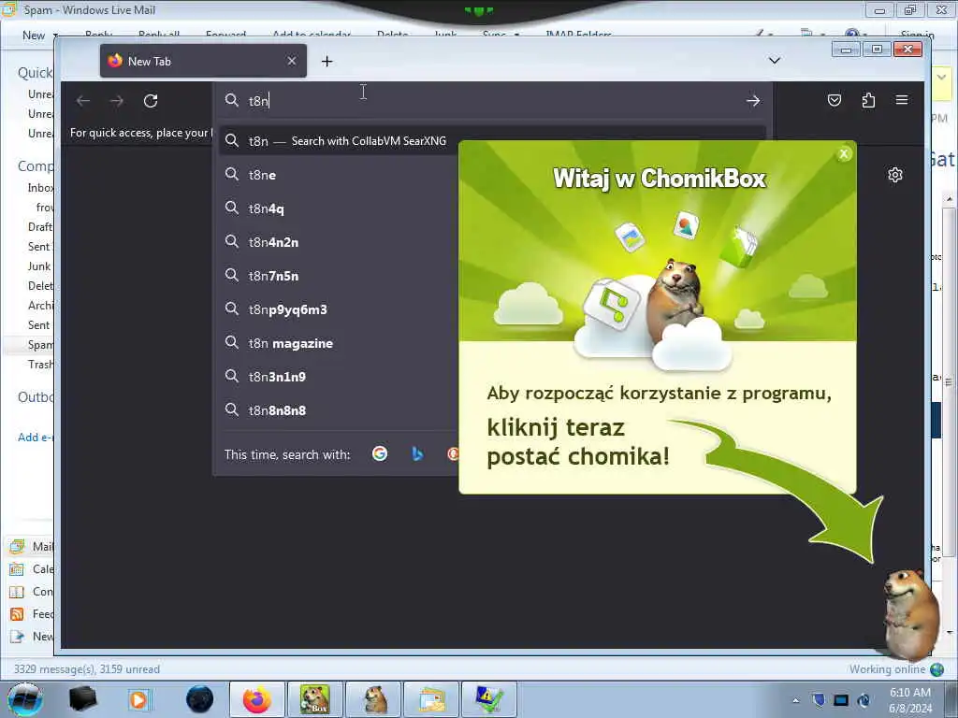
Task: Select the t8n4q suggestion
Action: (x=339, y=208)
